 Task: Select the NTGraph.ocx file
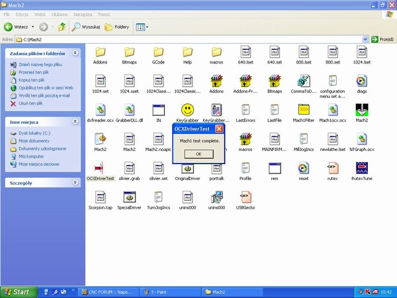tap(362, 142)
